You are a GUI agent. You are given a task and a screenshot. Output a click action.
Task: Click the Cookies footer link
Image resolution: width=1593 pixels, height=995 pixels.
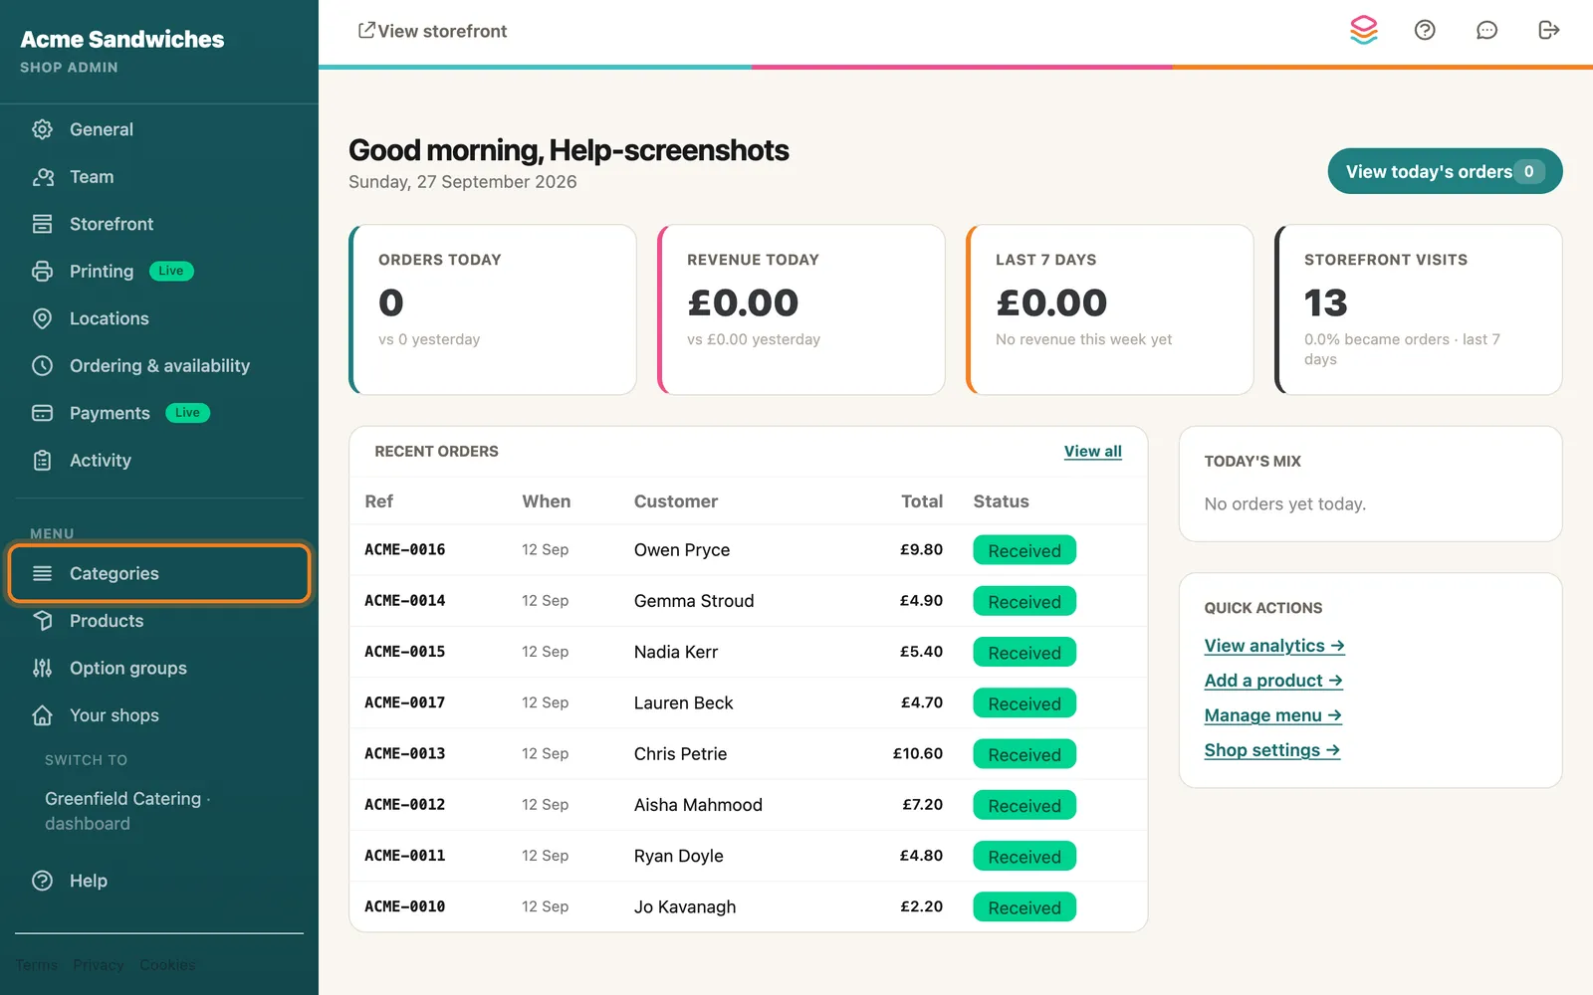click(x=167, y=965)
